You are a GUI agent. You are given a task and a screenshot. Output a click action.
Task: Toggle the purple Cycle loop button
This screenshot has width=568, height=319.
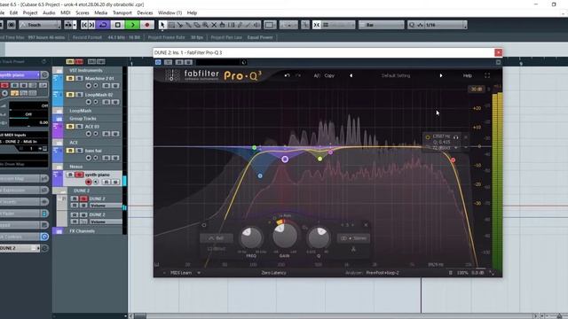click(103, 25)
